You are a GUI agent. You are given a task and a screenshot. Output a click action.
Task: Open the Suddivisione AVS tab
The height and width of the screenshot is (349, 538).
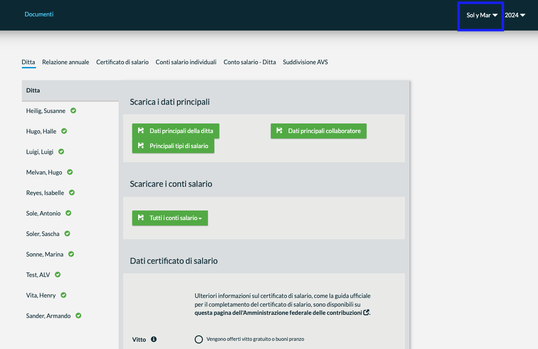[305, 62]
